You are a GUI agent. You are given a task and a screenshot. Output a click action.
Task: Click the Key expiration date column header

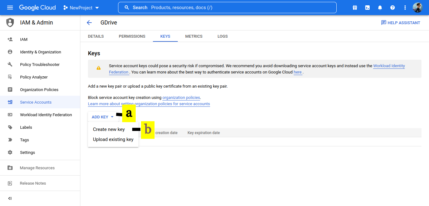click(x=204, y=133)
